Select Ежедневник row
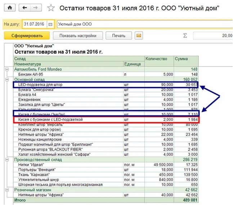 click(x=106, y=100)
